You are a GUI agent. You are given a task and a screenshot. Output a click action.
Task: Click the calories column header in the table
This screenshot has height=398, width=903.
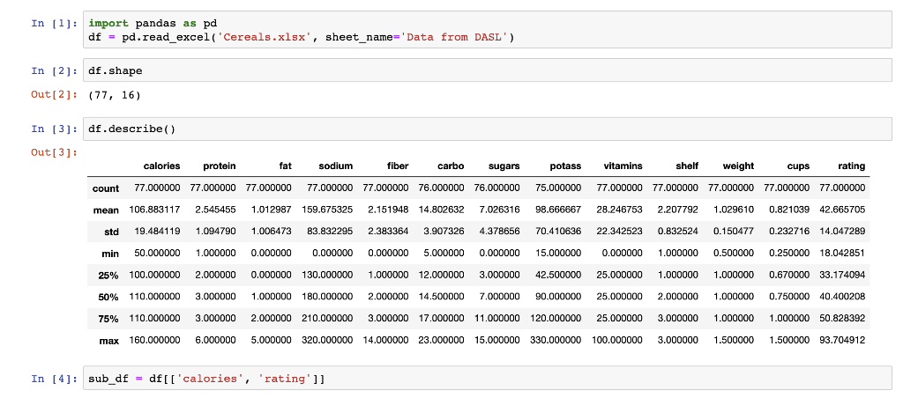click(162, 166)
